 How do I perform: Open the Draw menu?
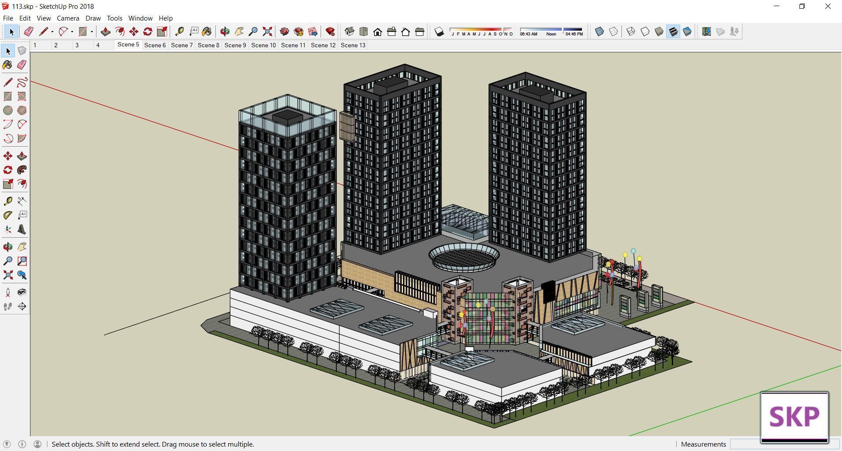click(x=93, y=18)
